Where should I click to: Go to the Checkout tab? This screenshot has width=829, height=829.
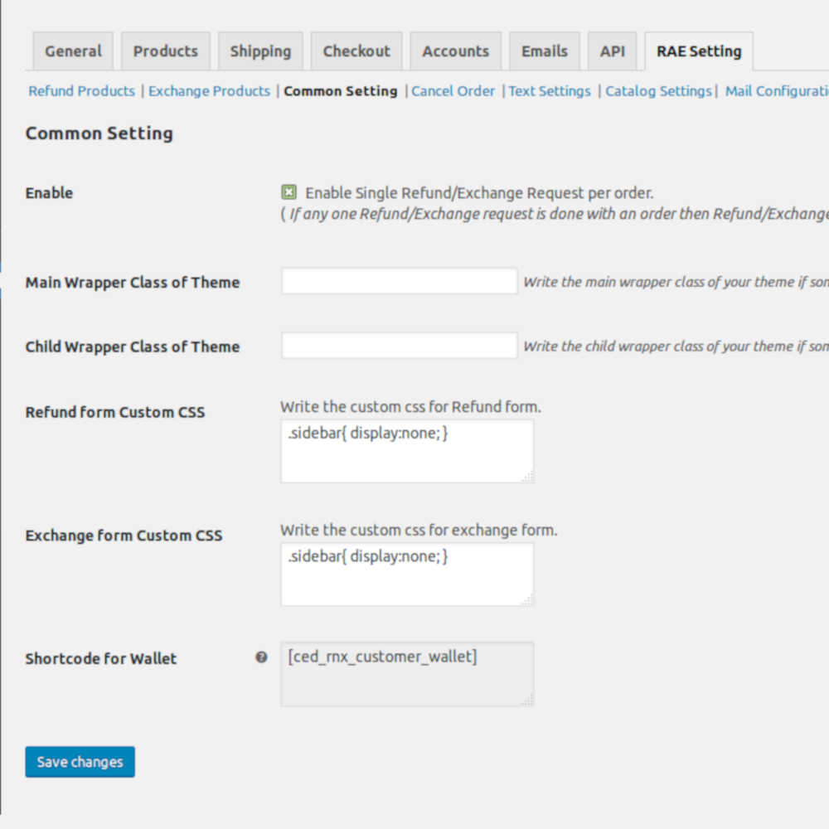pyautogui.click(x=356, y=51)
